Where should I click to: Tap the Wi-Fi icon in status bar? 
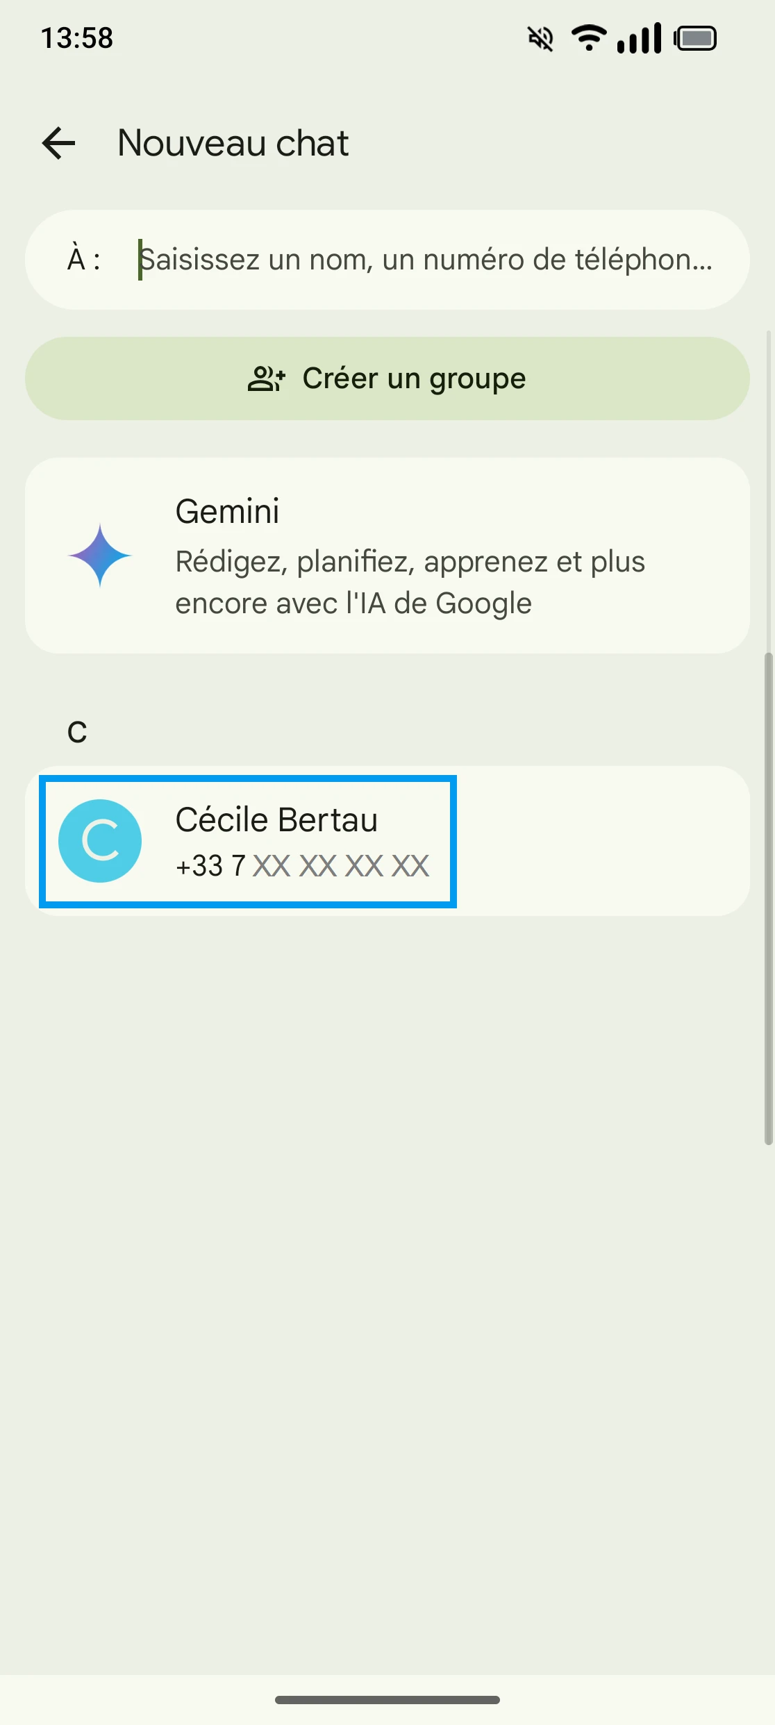[x=588, y=37]
